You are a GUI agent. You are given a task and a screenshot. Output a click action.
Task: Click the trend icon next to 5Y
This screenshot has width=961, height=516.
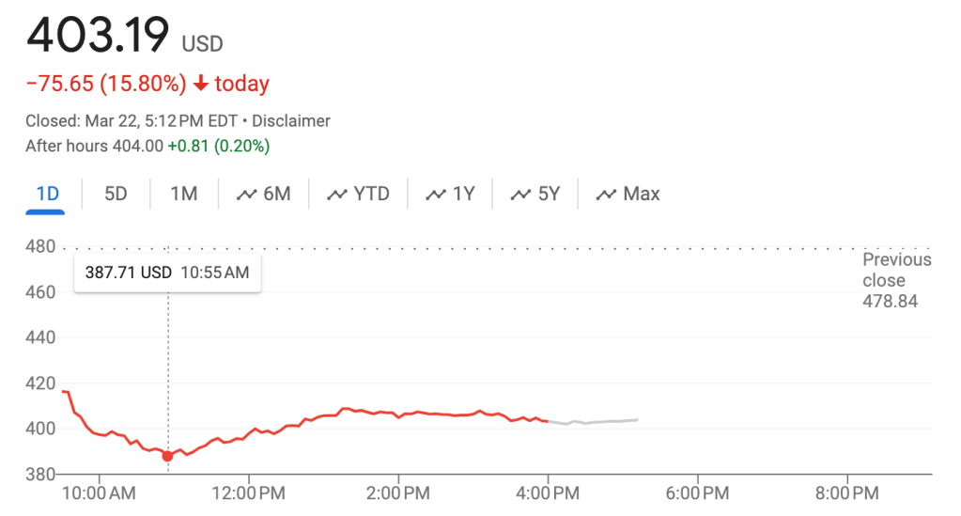coord(520,195)
